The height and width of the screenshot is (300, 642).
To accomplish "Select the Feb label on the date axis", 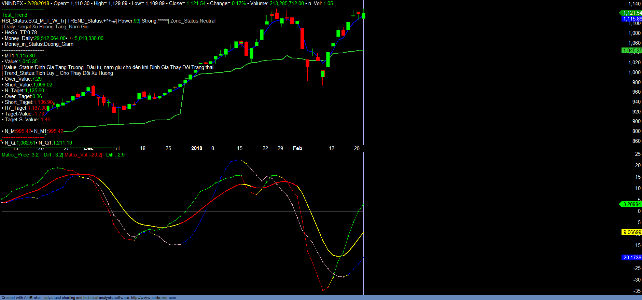I will (x=297, y=148).
